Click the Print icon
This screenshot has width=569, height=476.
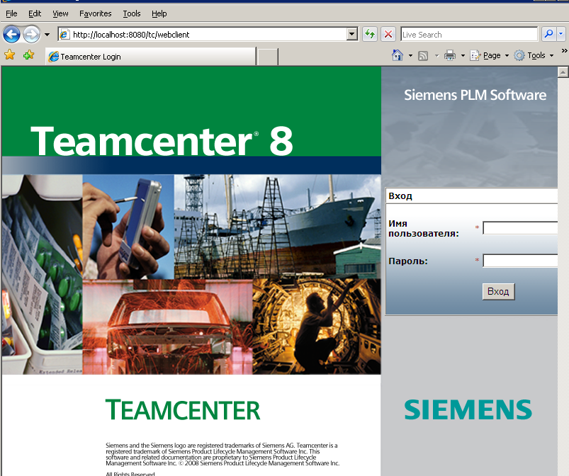tap(450, 55)
